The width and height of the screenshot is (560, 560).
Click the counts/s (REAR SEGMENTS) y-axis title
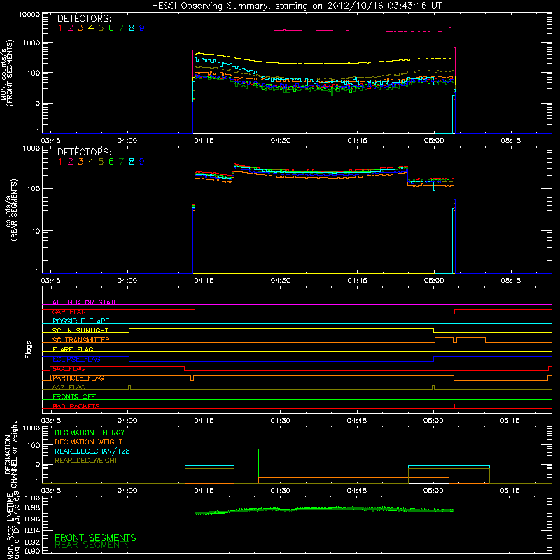(x=11, y=210)
